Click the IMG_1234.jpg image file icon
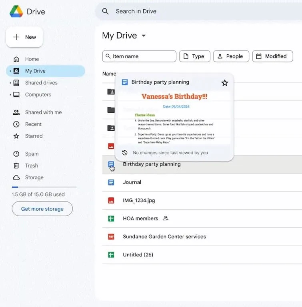The image size is (302, 307). tap(111, 200)
